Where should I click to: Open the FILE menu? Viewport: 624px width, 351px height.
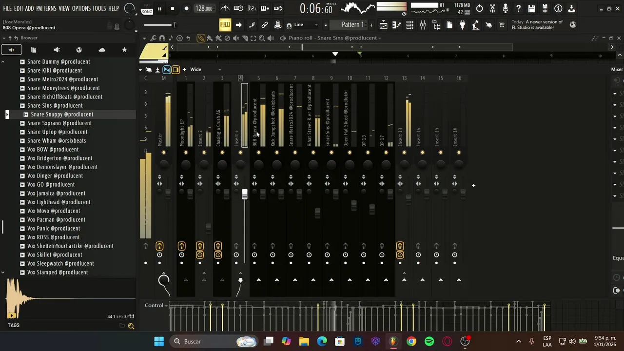coord(7,8)
